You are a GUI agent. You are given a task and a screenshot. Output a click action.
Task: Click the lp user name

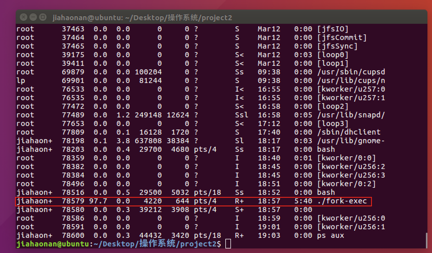[21, 81]
